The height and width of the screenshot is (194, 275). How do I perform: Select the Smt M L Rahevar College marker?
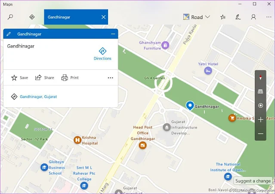pos(84,185)
